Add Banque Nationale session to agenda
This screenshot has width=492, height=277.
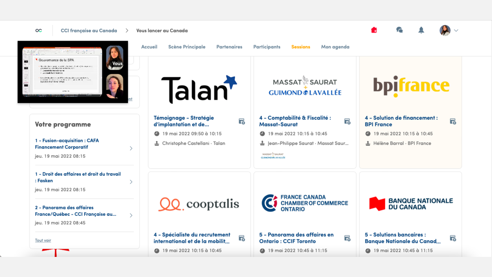(453, 238)
